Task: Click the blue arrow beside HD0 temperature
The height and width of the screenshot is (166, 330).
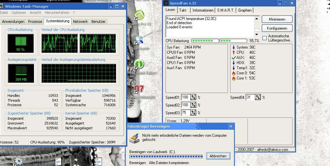Action: click(234, 63)
